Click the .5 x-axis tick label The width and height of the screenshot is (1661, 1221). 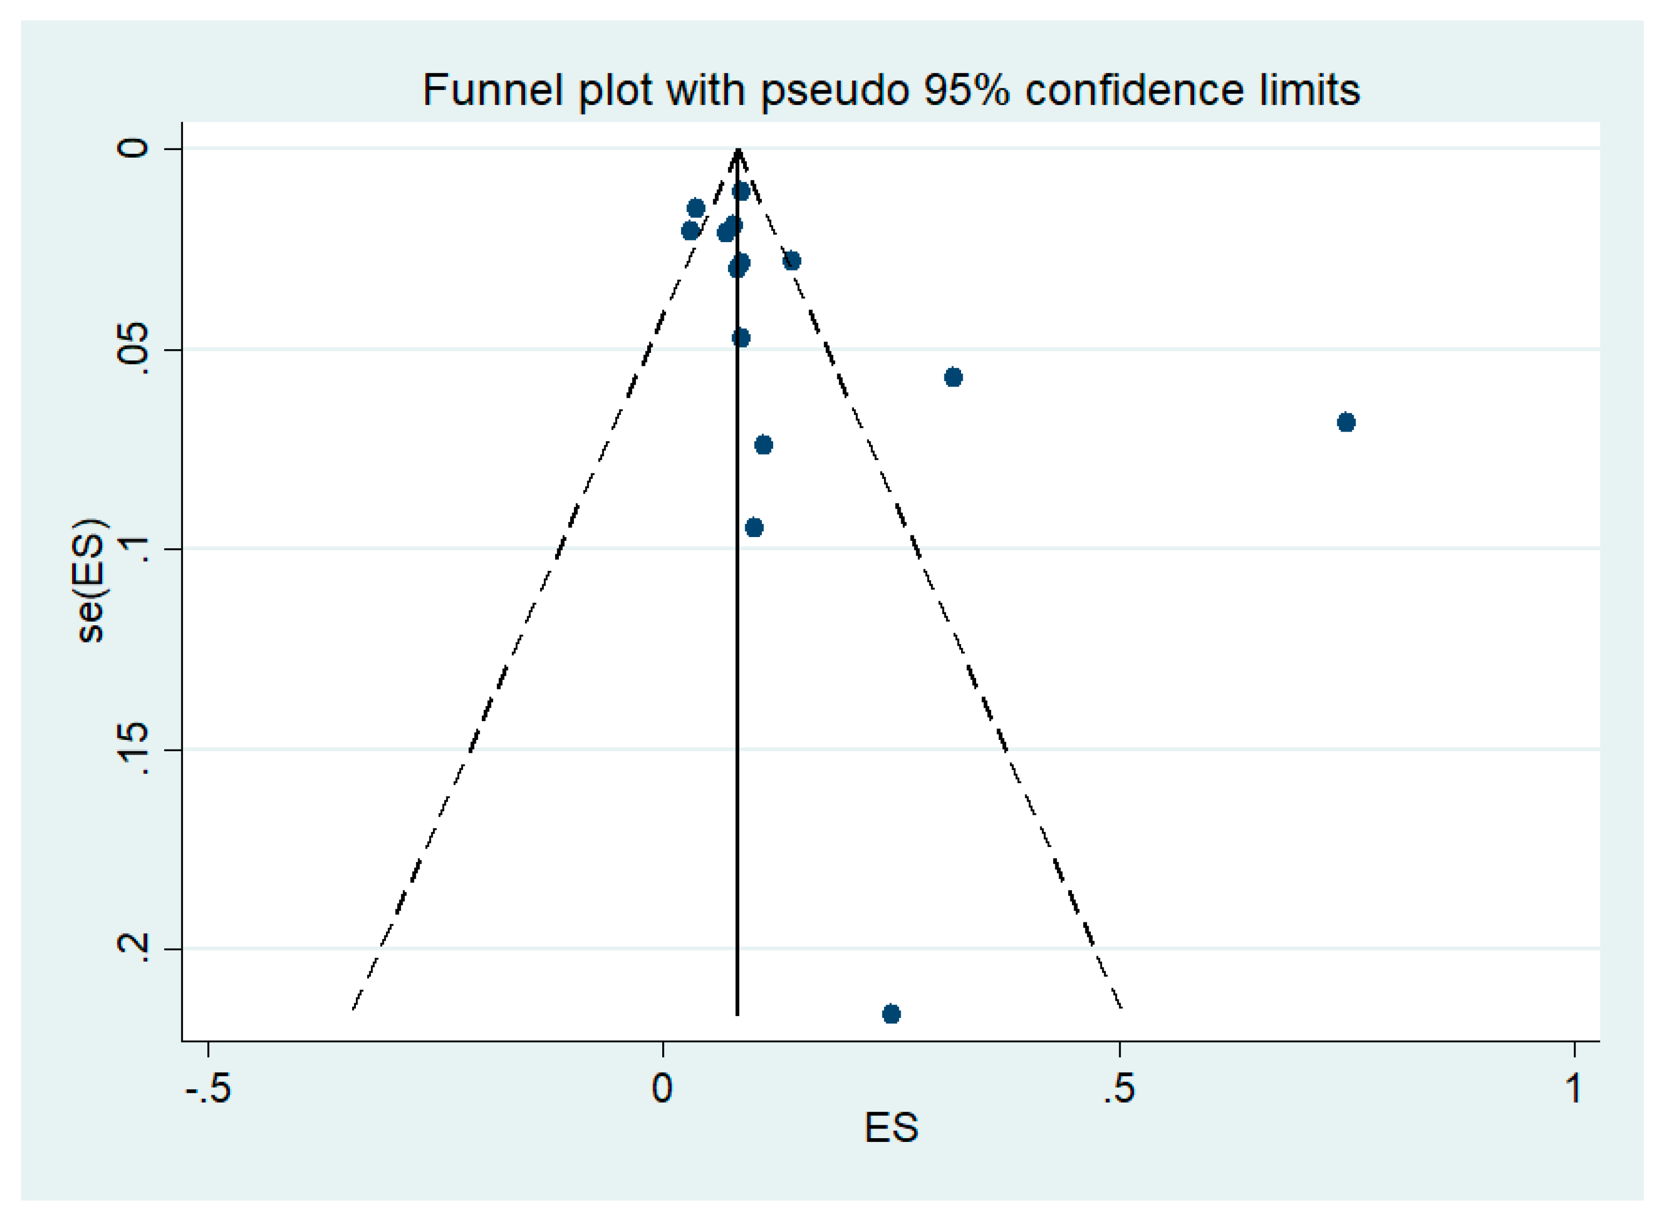coord(1118,1089)
